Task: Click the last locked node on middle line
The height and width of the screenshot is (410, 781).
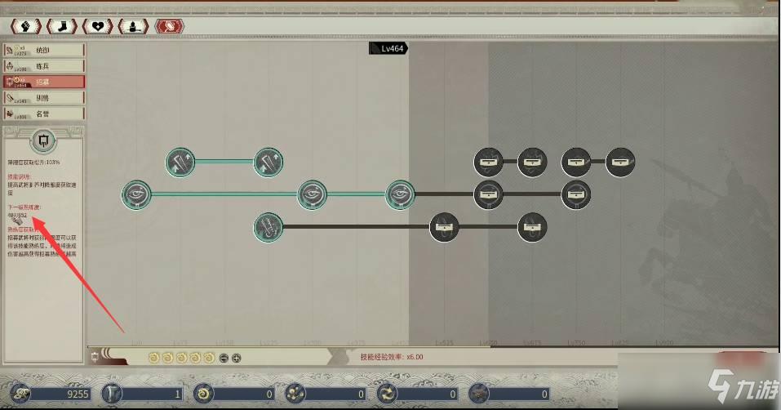Action: point(576,194)
